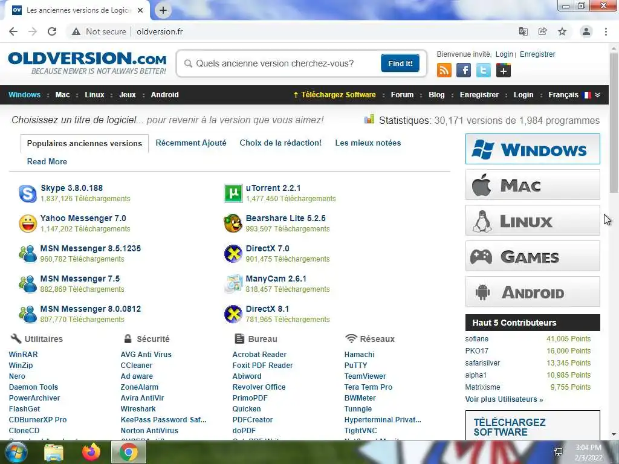Click the Windows Start button
This screenshot has width=619, height=464.
point(16,452)
